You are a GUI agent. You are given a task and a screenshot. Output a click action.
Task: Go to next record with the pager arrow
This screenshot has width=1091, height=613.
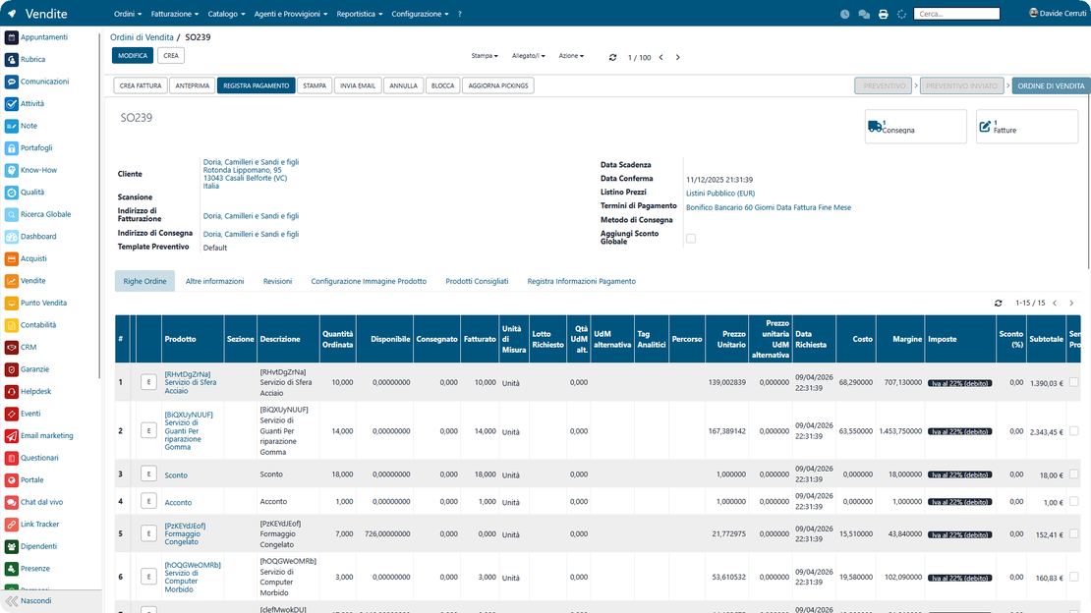click(678, 58)
